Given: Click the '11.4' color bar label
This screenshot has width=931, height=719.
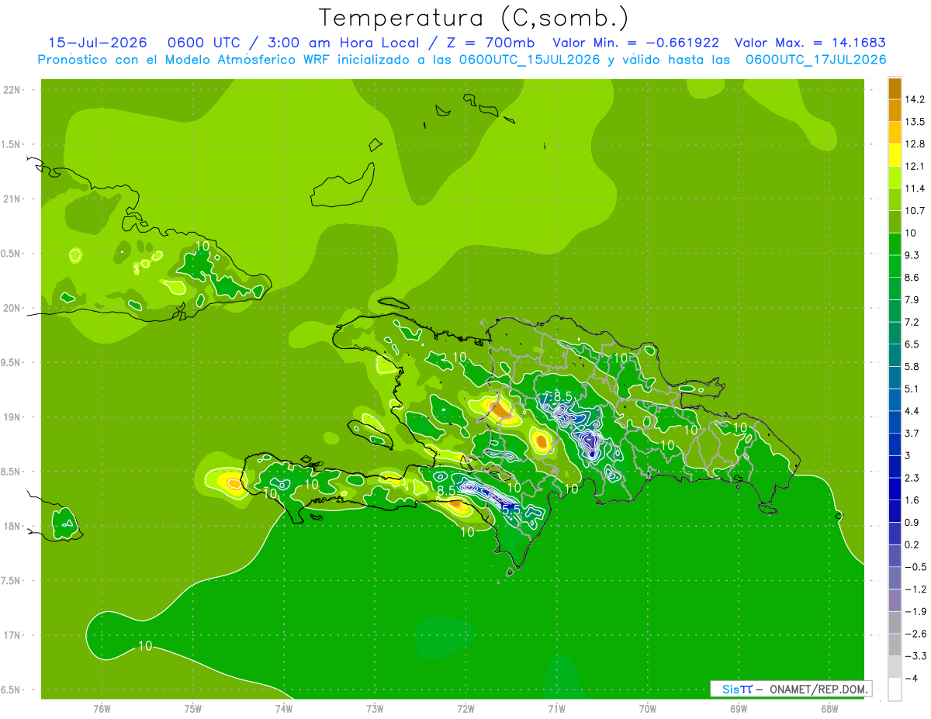Looking at the screenshot, I should pyautogui.click(x=916, y=188).
